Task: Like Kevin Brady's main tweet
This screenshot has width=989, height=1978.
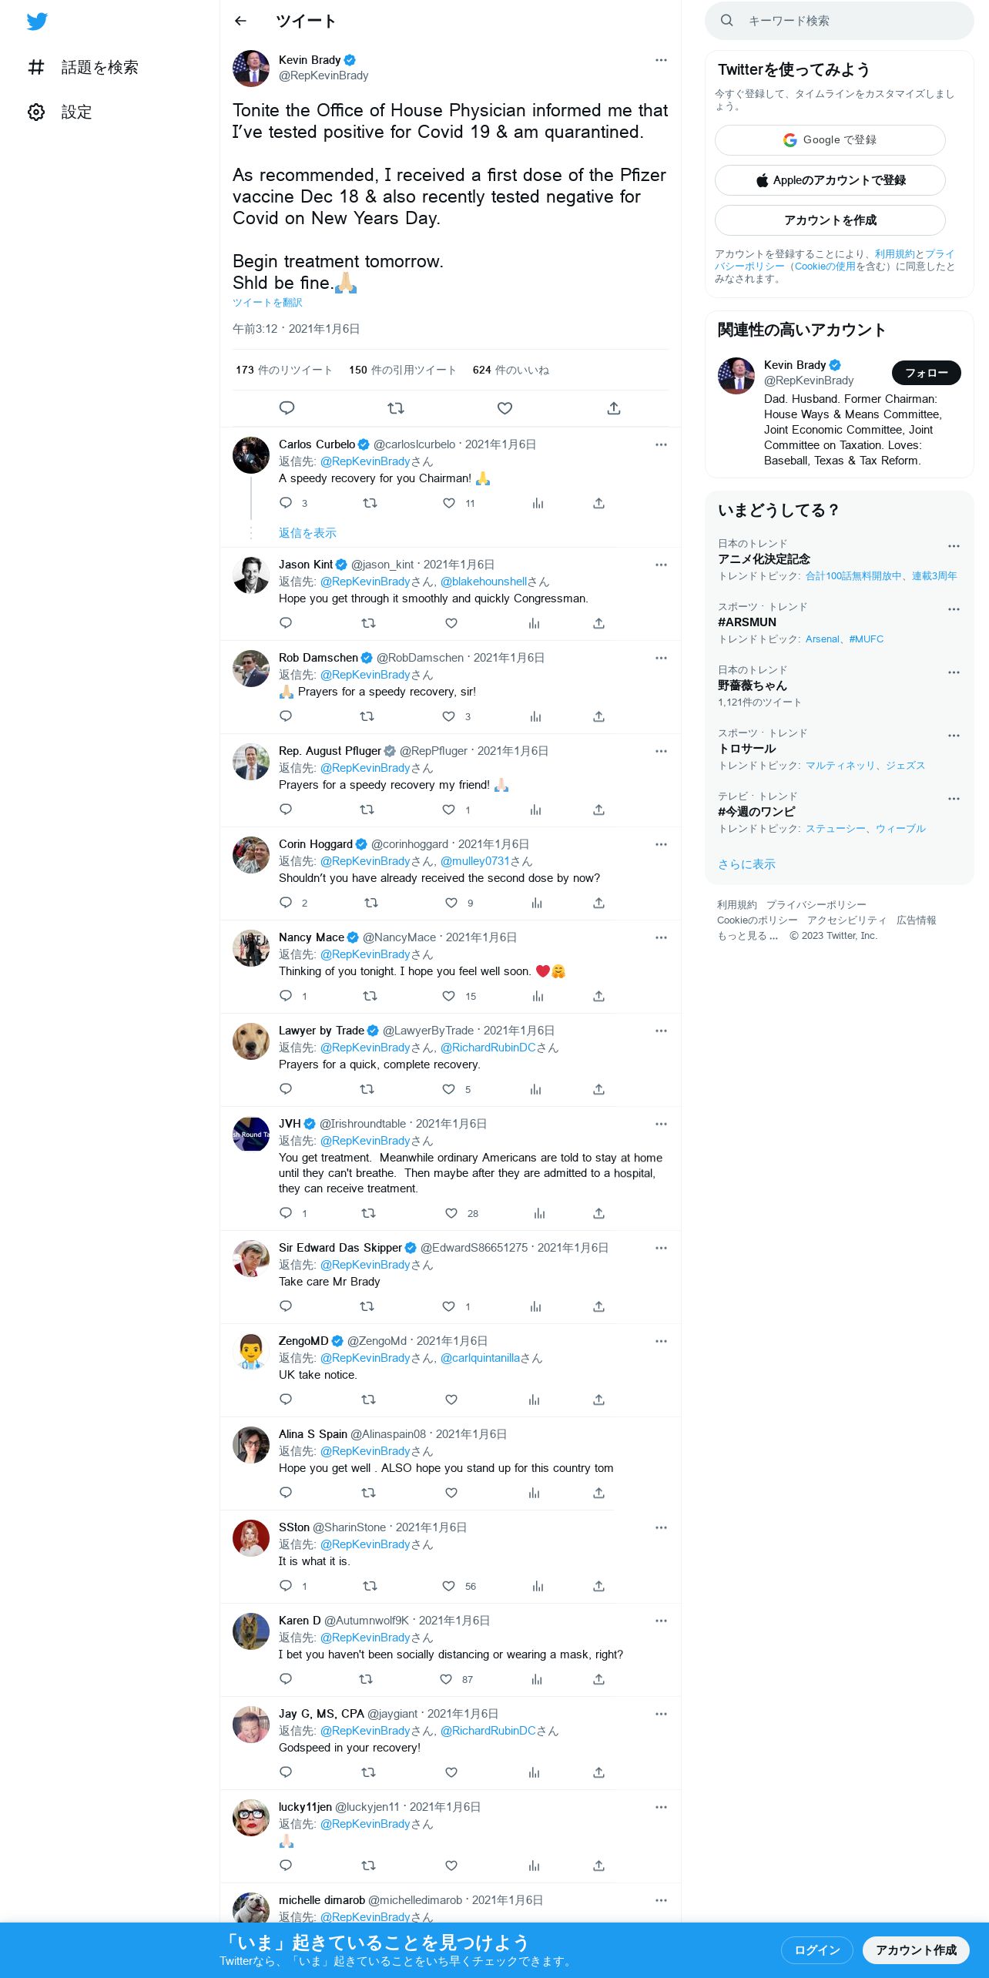Action: click(x=505, y=408)
